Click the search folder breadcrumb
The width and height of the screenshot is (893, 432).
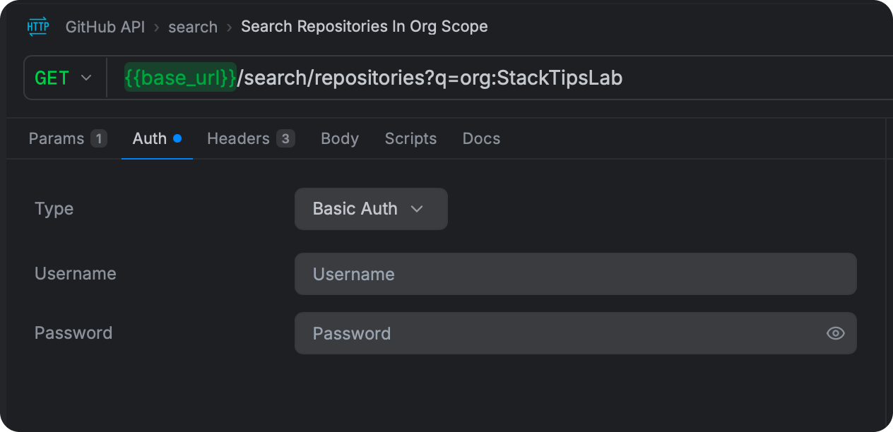(193, 27)
